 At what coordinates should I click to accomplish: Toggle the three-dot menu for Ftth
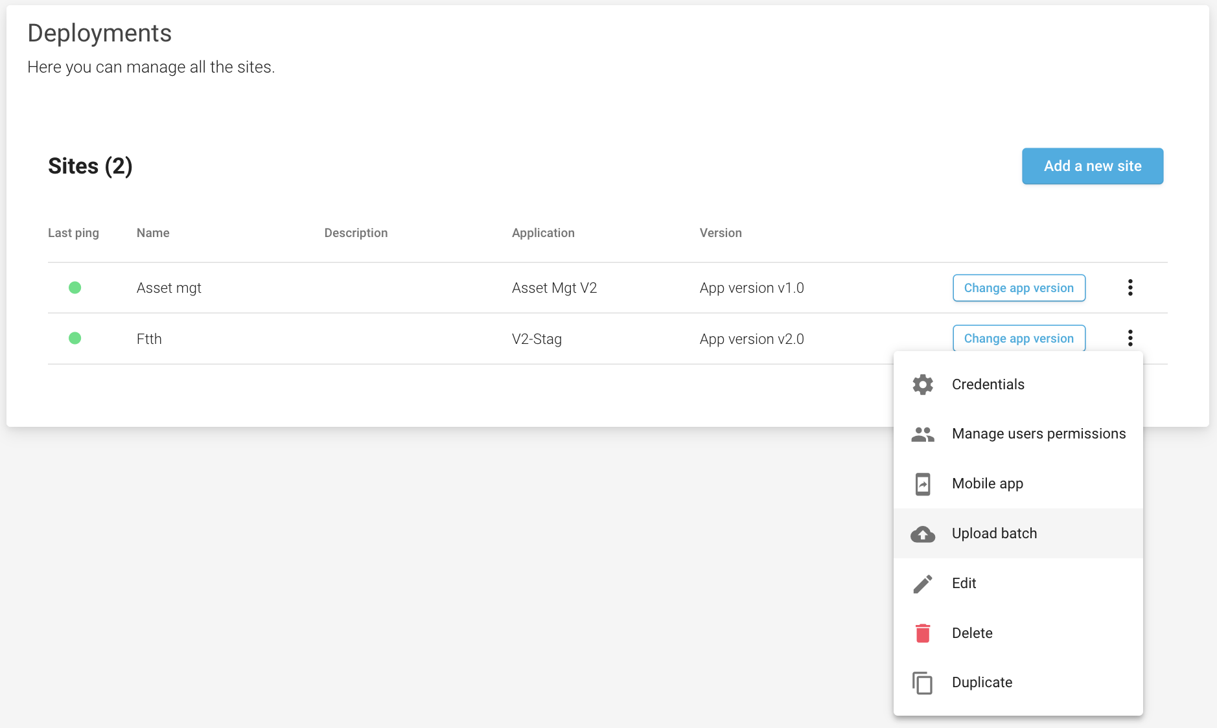point(1130,338)
